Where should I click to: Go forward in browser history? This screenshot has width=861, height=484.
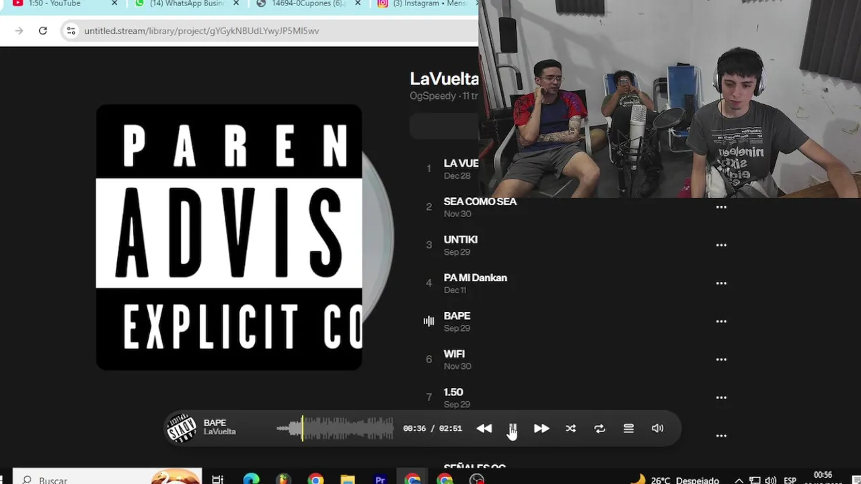[x=19, y=31]
